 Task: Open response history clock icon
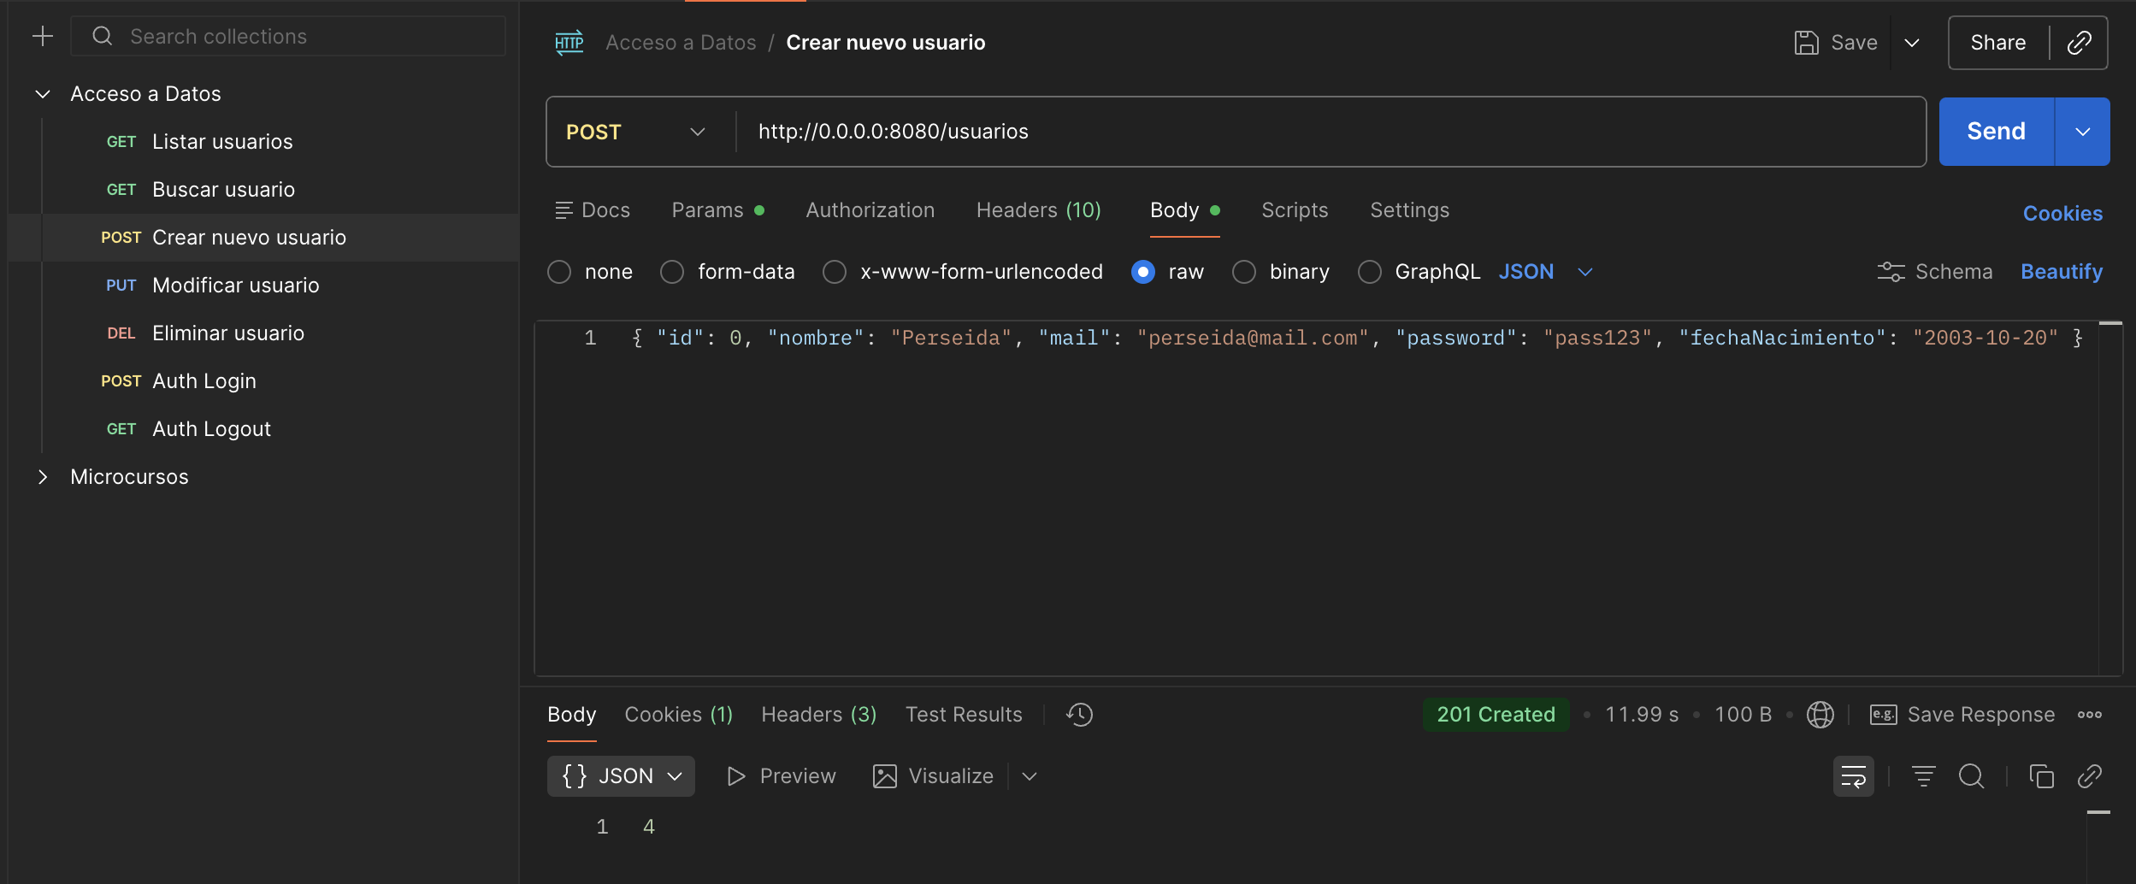coord(1080,715)
